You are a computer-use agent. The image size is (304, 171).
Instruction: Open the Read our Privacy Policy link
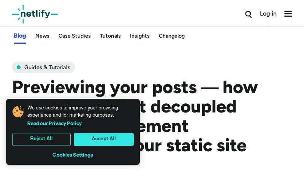54,123
